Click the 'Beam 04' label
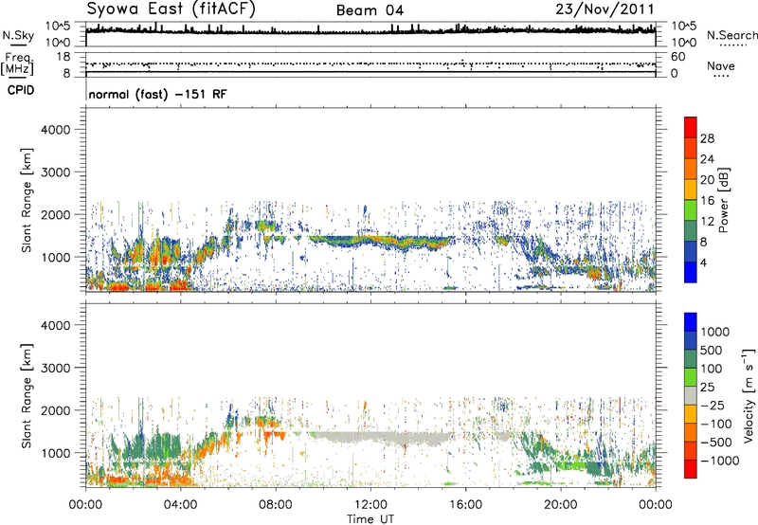Image resolution: width=758 pixels, height=525 pixels. 370,10
